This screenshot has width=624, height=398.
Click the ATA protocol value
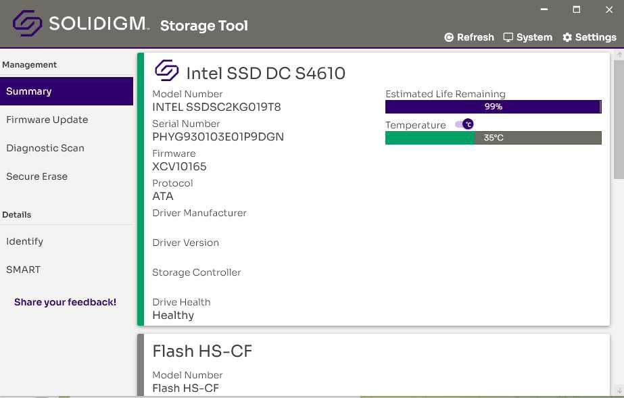163,197
